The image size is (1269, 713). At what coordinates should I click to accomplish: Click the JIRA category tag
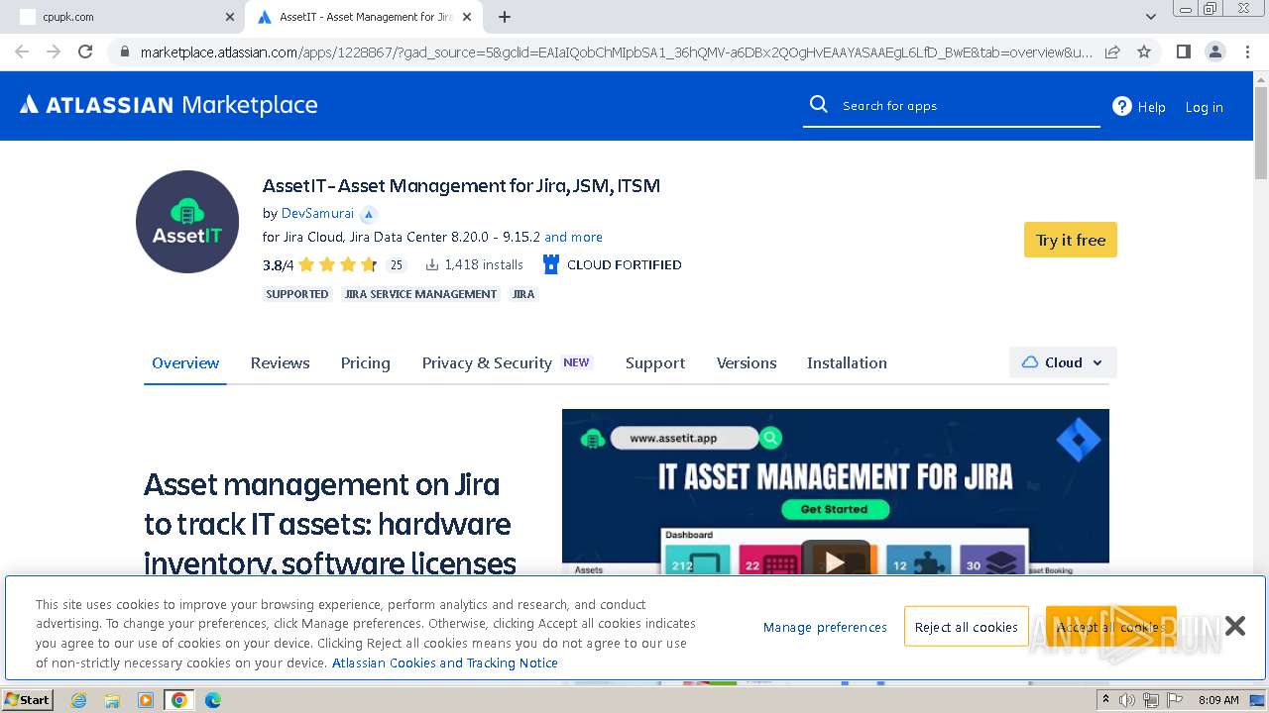pos(523,294)
